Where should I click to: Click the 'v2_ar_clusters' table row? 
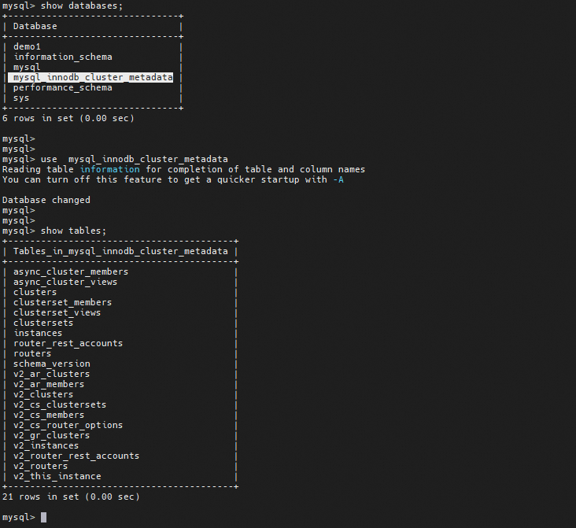51,374
